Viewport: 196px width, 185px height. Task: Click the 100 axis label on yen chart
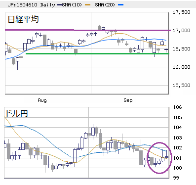click(x=177, y=168)
